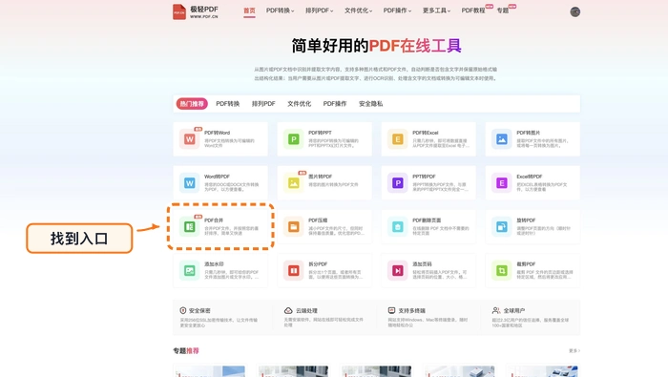Image resolution: width=668 pixels, height=377 pixels.
Task: Click the 图片转PDF yellow icon
Action: tap(294, 182)
